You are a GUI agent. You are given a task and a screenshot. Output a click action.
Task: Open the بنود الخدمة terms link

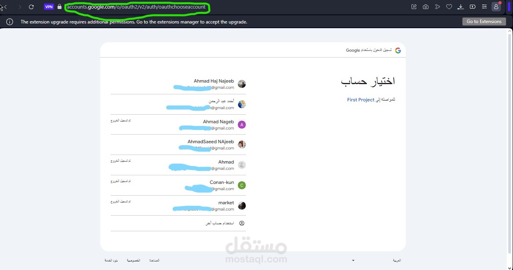pos(111,261)
